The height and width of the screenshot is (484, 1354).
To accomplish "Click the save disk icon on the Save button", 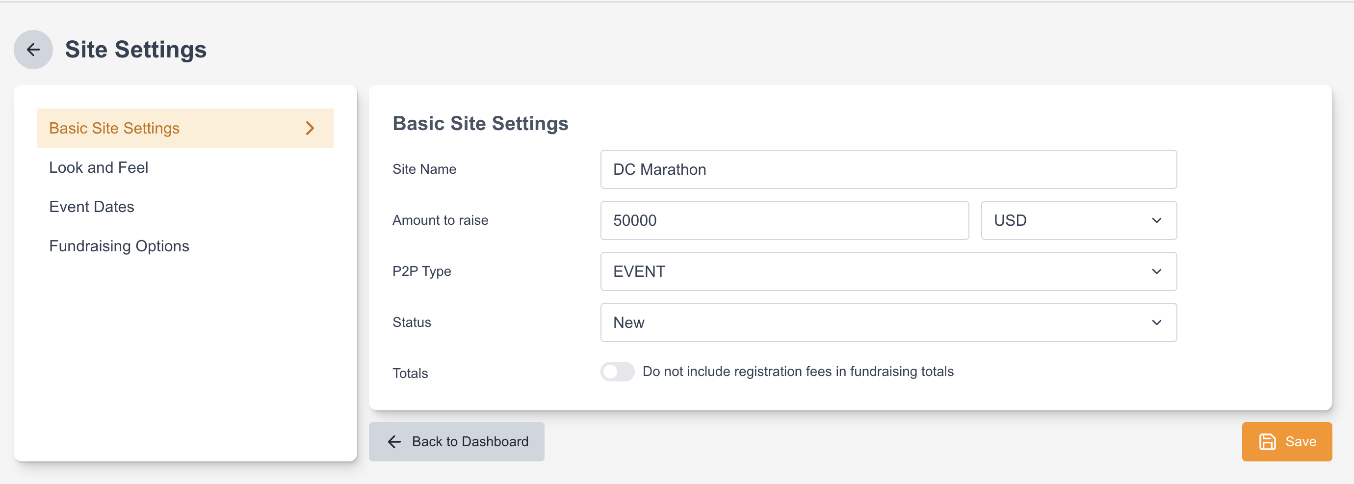I will tap(1267, 441).
